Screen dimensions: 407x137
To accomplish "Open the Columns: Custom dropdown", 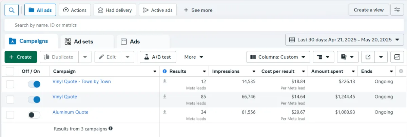I will [278, 57].
